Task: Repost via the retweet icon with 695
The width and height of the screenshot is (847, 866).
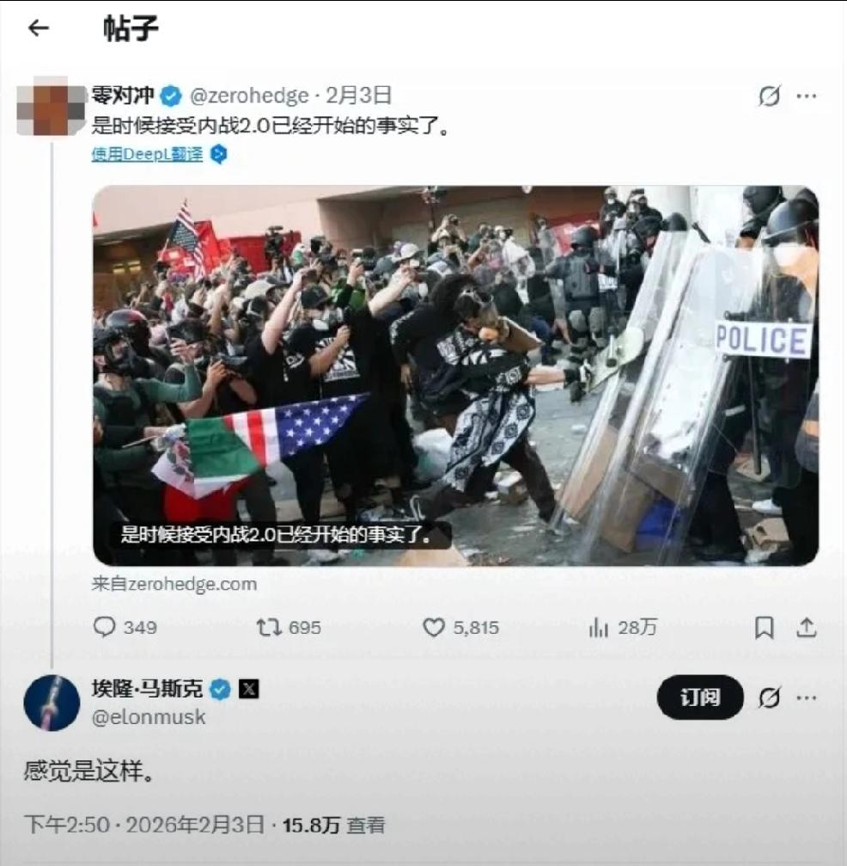Action: point(269,628)
